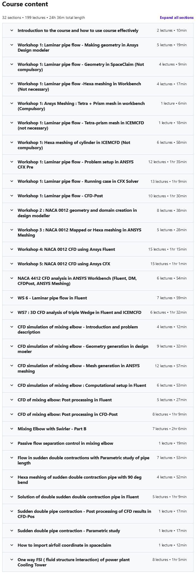Open WS7 triple Wedge analysis section
This screenshot has width=196, height=574.
(x=12, y=312)
